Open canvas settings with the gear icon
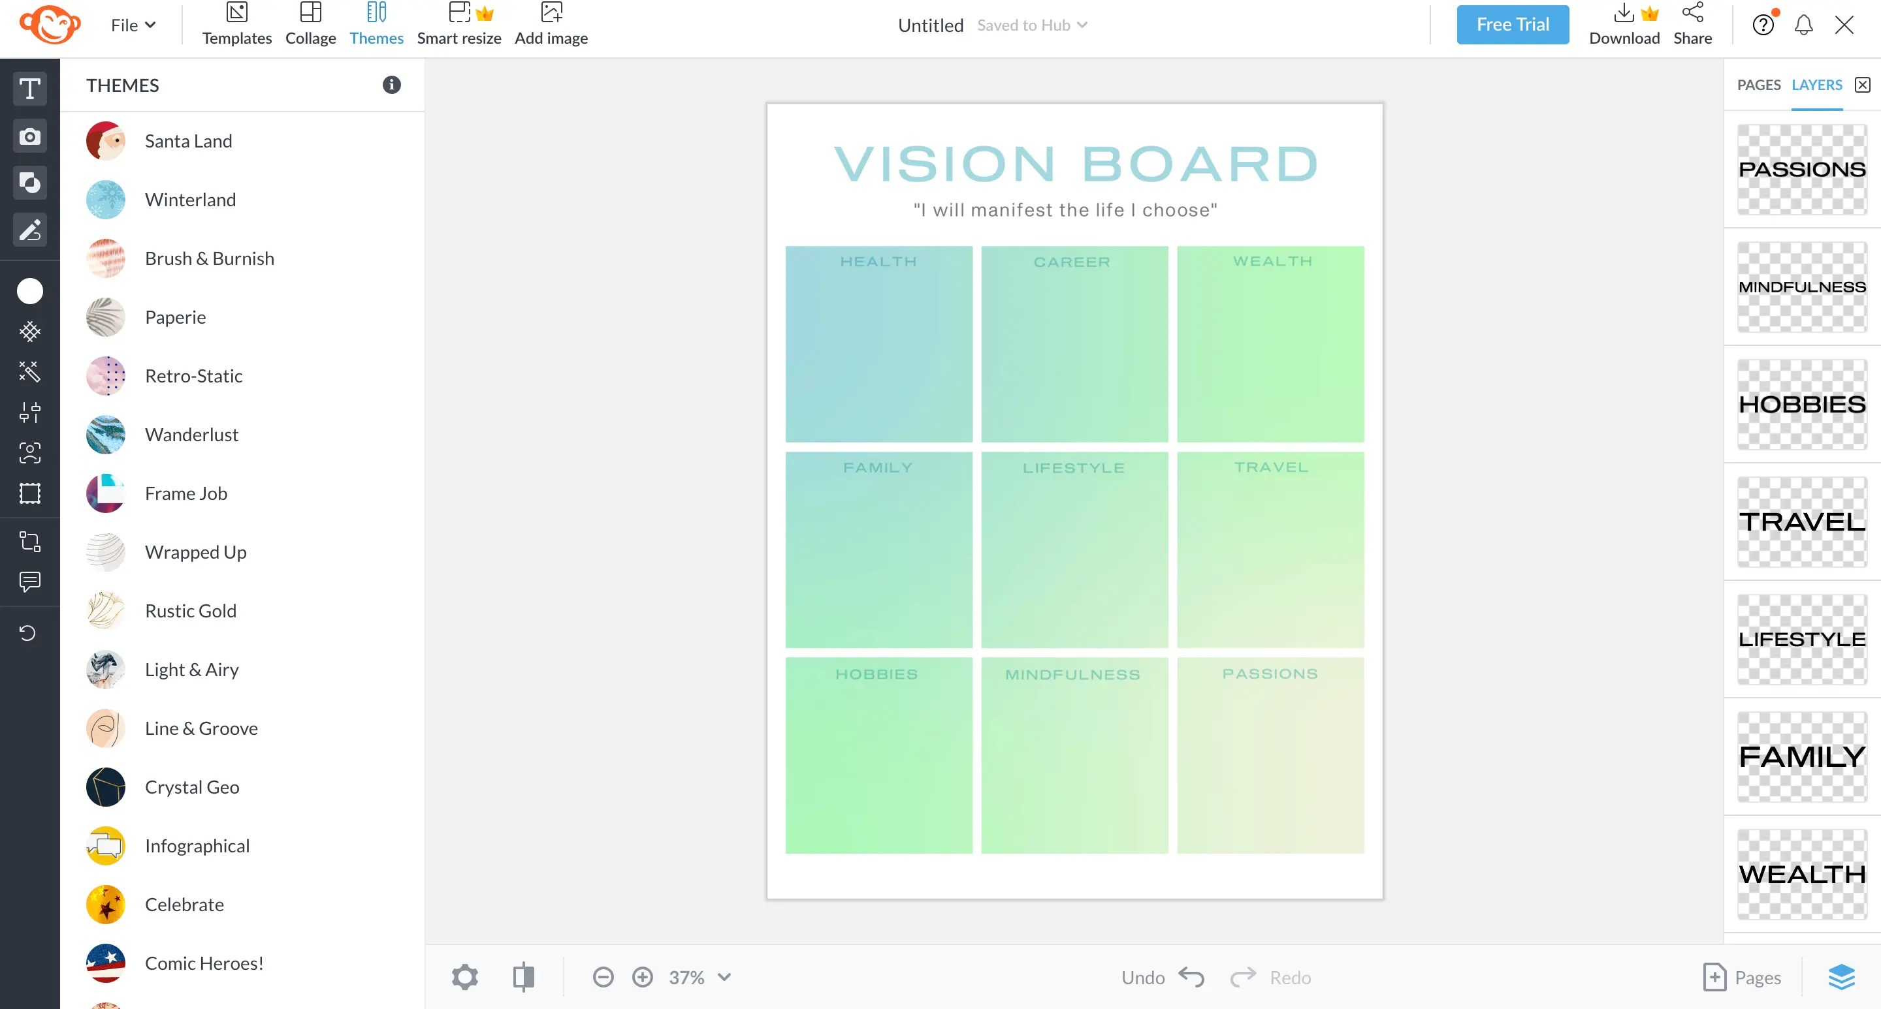The height and width of the screenshot is (1009, 1881). click(x=465, y=977)
